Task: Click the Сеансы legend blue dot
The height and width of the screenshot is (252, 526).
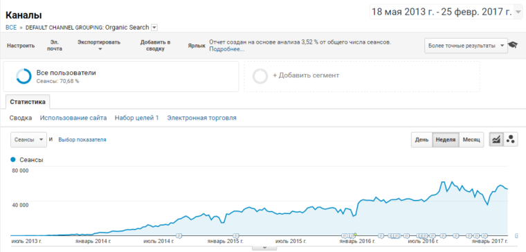Action: 13,160
